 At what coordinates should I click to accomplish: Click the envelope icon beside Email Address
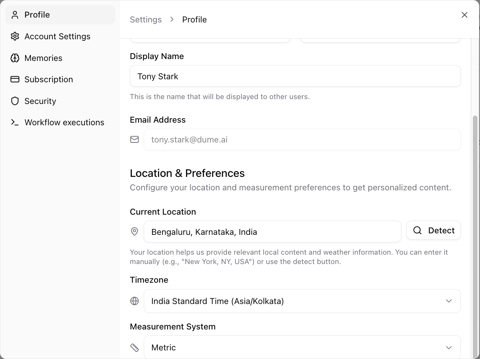tap(134, 139)
